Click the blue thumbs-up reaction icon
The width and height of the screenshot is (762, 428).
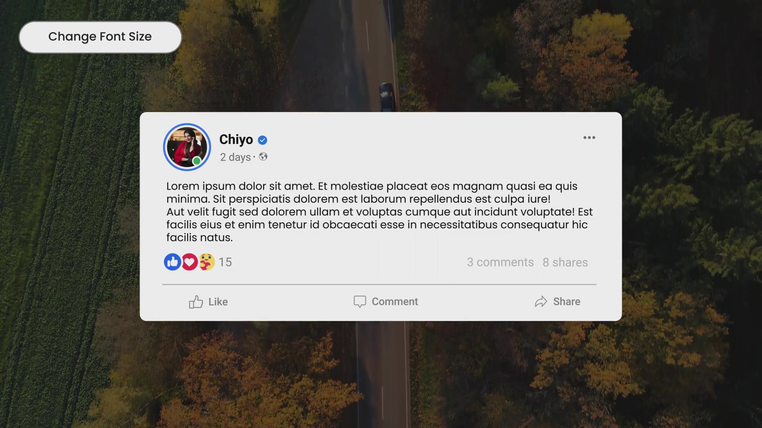[172, 262]
